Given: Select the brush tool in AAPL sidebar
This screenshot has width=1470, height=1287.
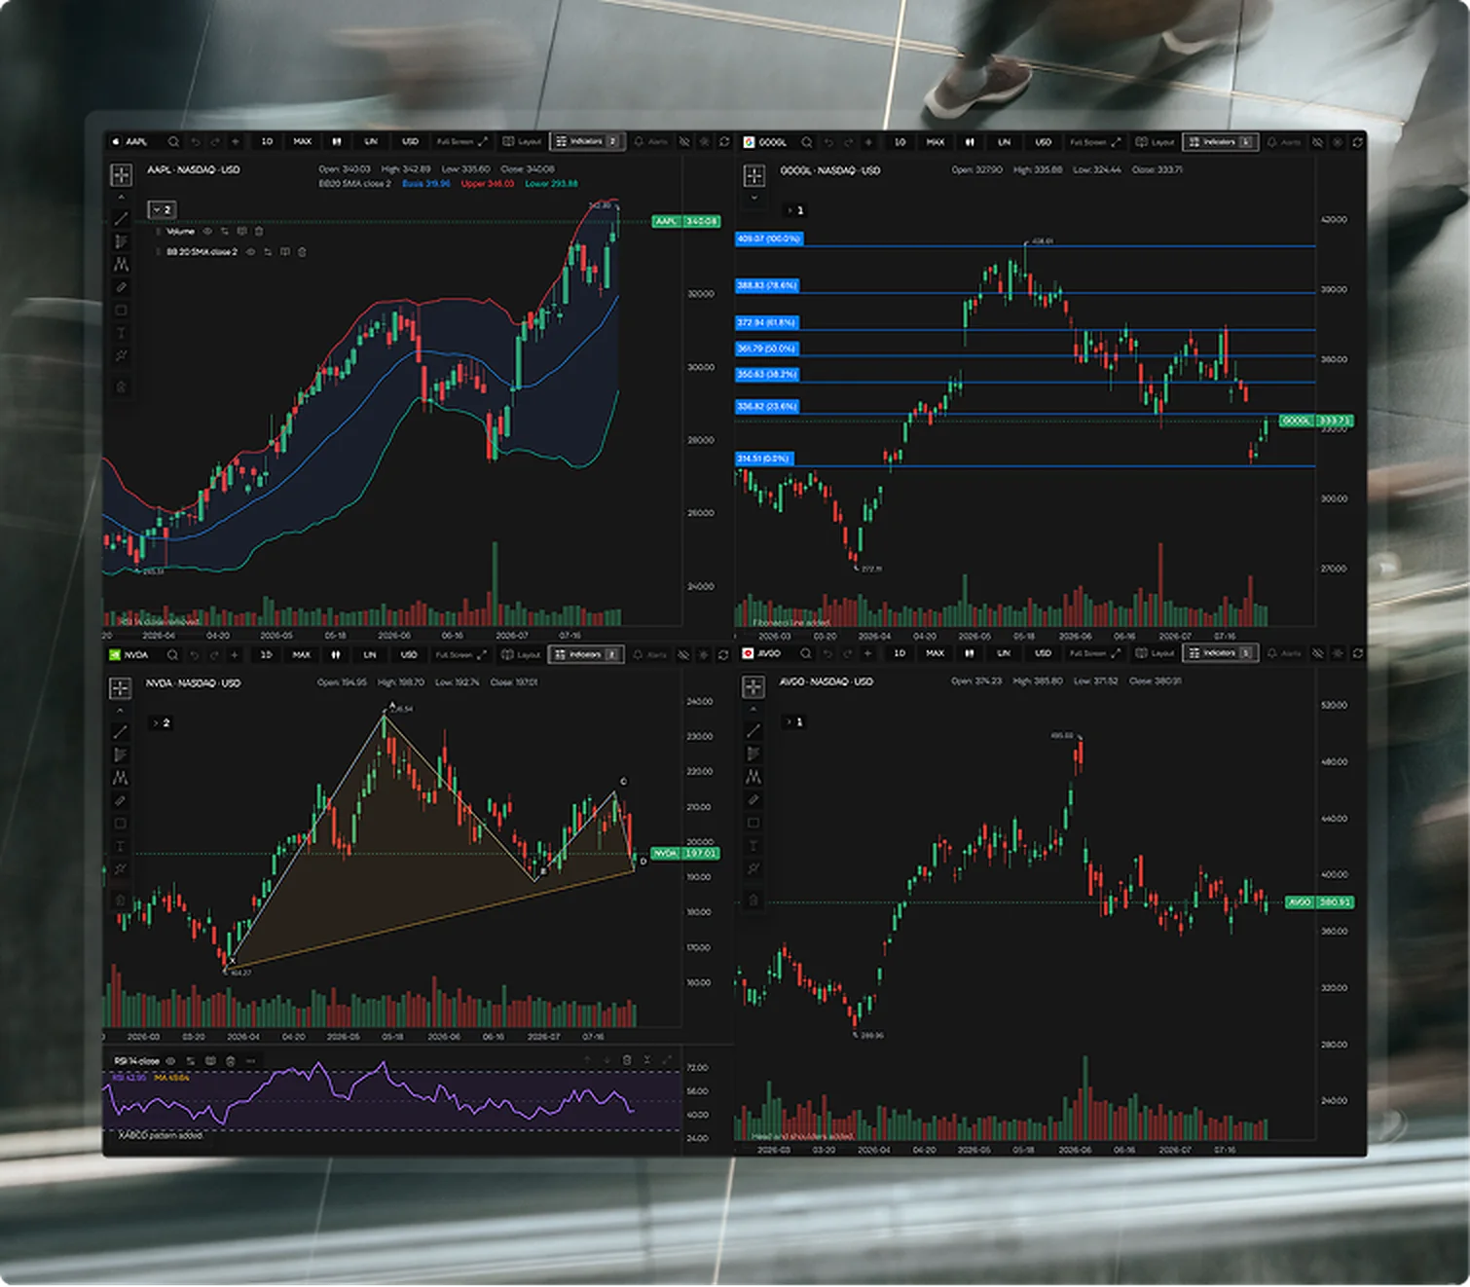Looking at the screenshot, I should tap(121, 287).
